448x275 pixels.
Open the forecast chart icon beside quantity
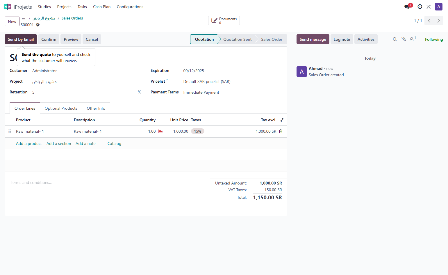[x=160, y=131]
